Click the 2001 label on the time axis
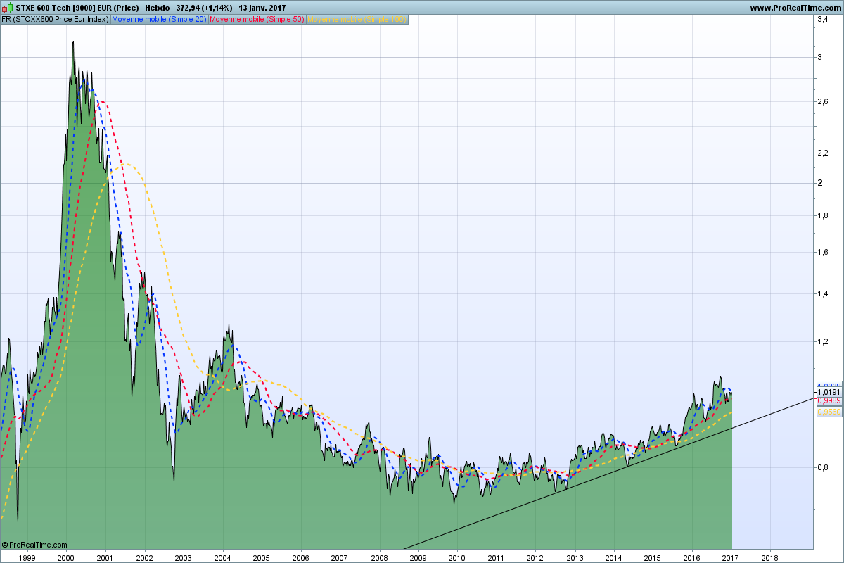This screenshot has height=563, width=844. click(x=105, y=557)
